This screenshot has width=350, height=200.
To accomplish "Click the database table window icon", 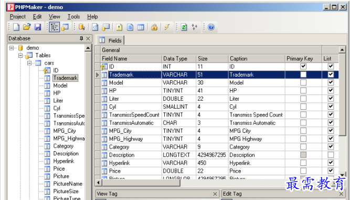I will tap(65, 27).
